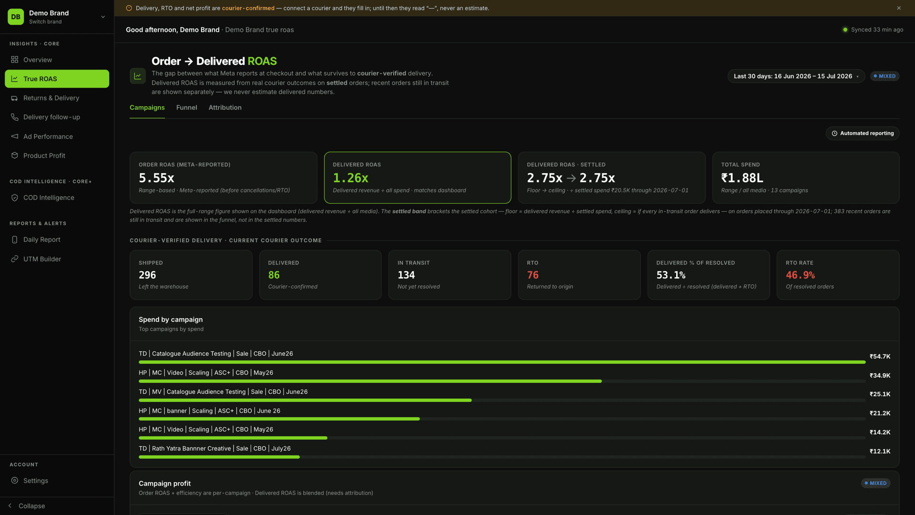The image size is (915, 515).
Task: Click the MIXED badge in Campaign profit
Action: [x=875, y=483]
